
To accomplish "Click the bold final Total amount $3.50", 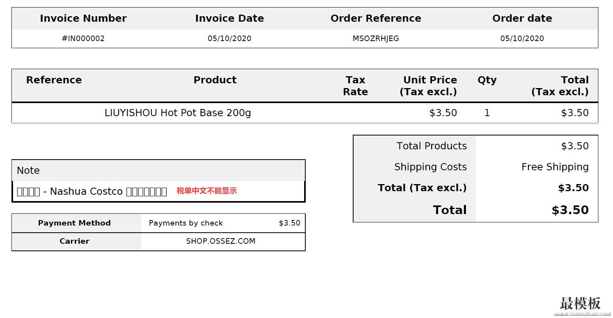I will click(570, 210).
